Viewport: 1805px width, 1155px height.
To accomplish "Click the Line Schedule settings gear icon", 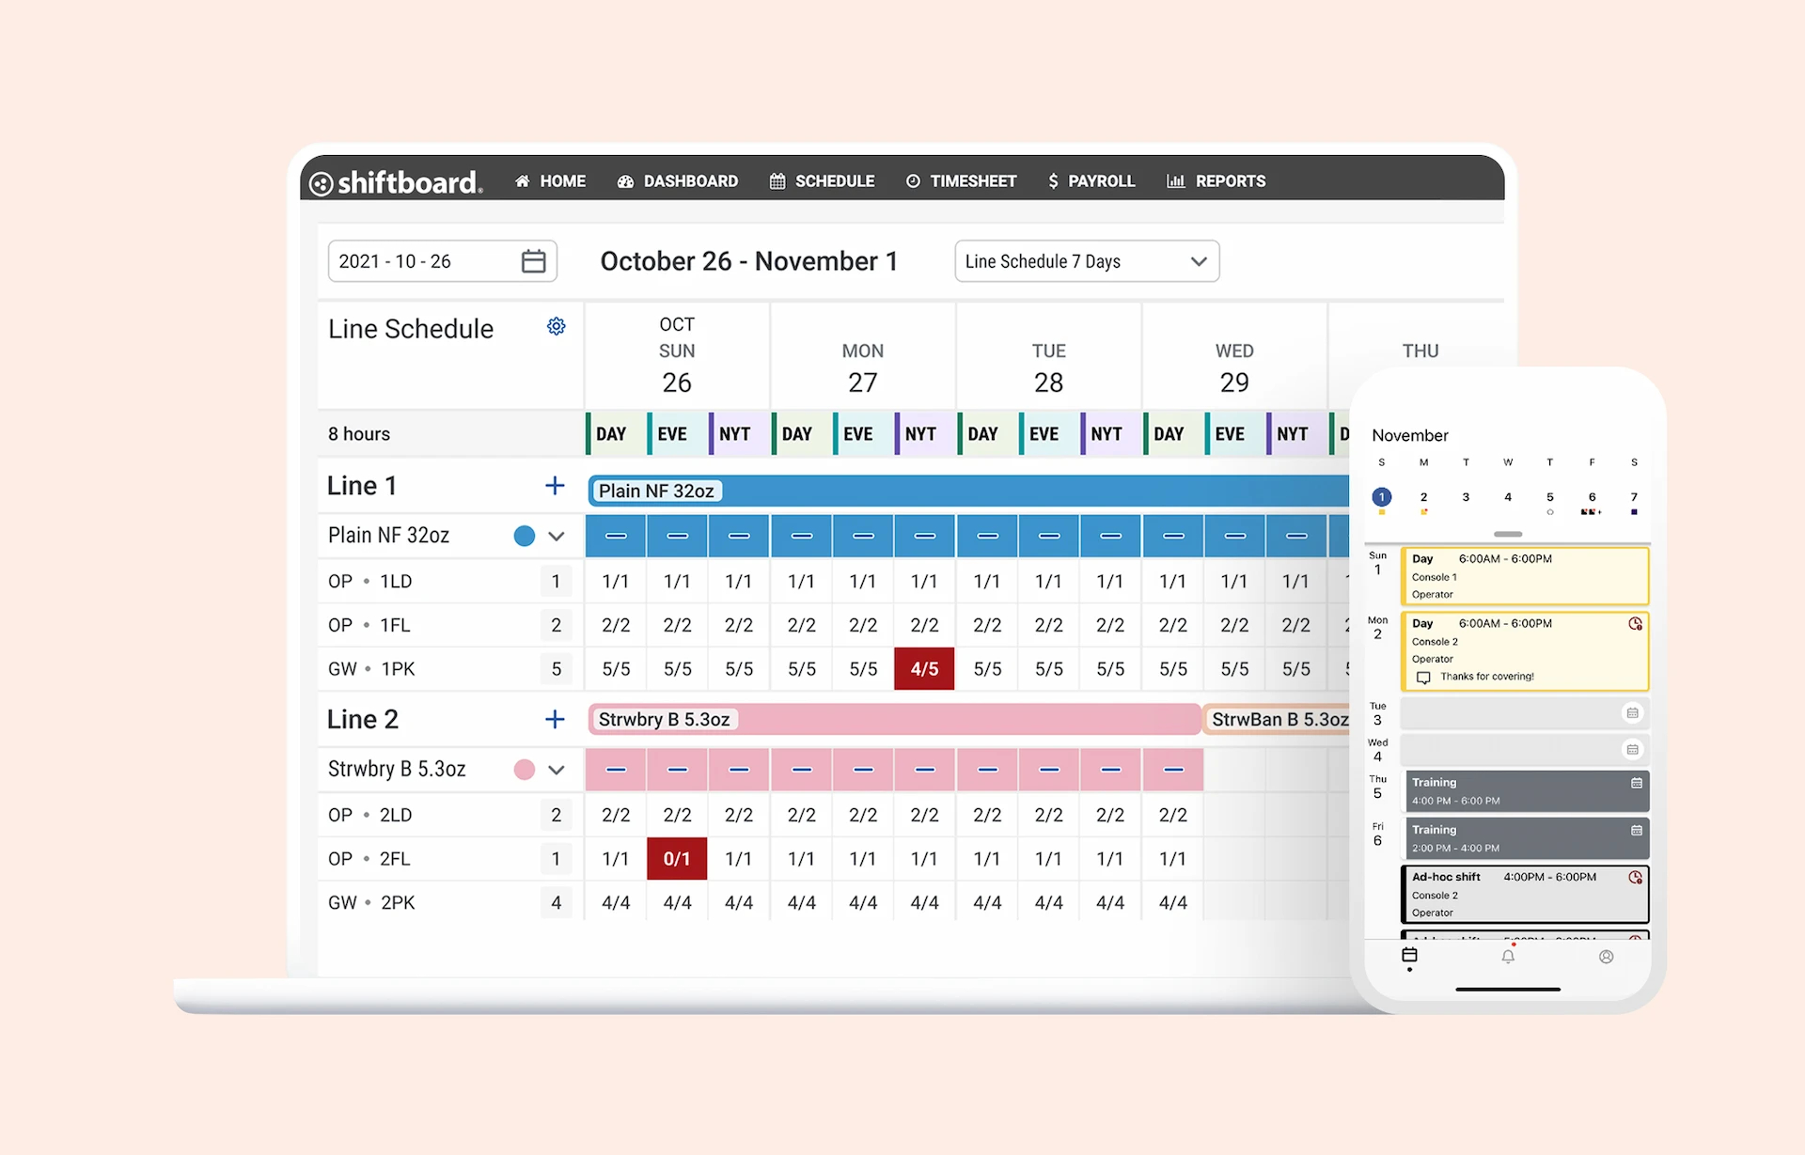I will coord(556,326).
